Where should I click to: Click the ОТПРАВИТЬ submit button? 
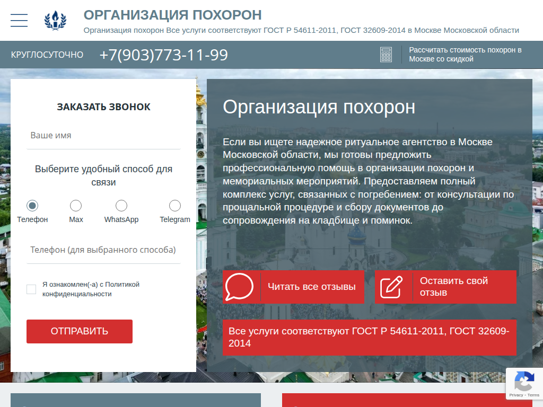pyautogui.click(x=79, y=331)
